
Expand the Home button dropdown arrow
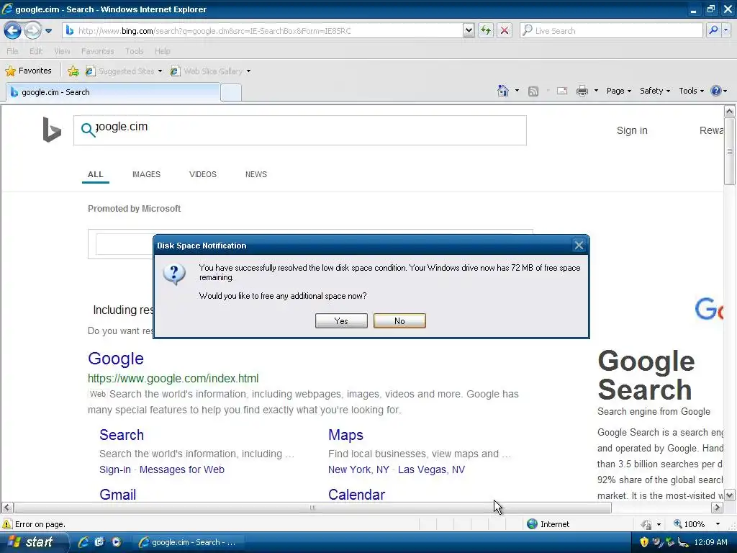tap(517, 91)
